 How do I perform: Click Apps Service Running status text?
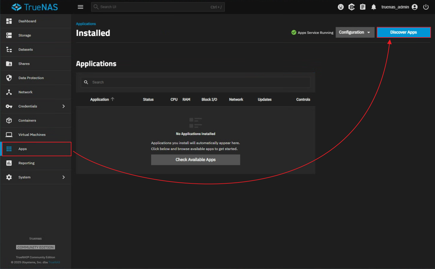coord(316,33)
